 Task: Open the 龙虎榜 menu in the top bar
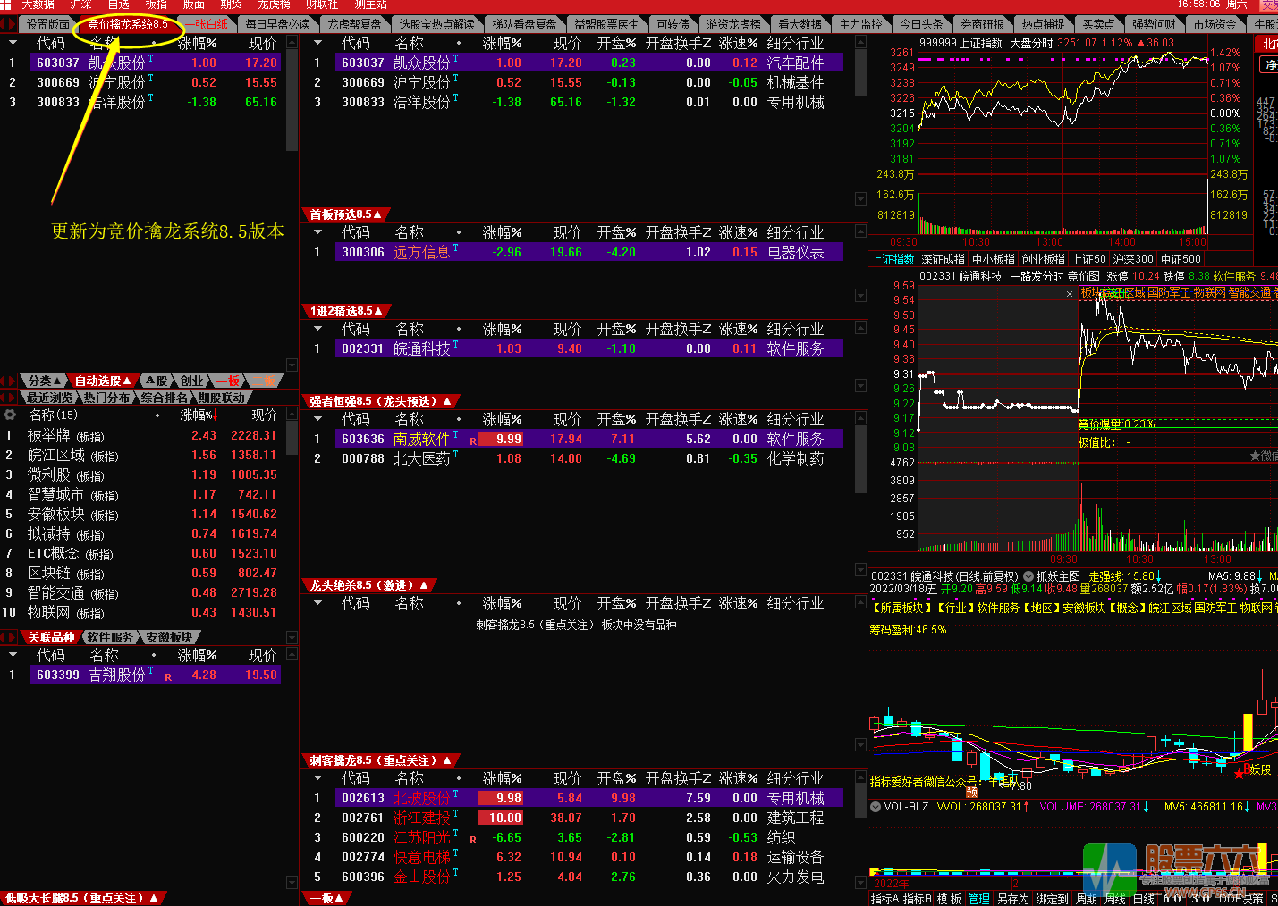(x=274, y=5)
